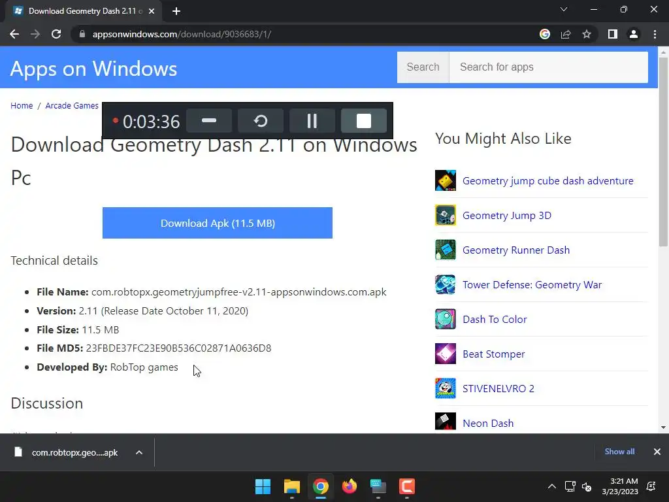669x502 pixels.
Task: Open the monitor app in the taskbar
Action: (378, 486)
